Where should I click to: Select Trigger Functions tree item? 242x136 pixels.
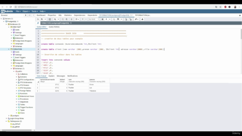pyautogui.click(x=26, y=107)
